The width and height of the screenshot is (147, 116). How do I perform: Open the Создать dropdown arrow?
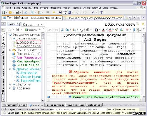40,30
